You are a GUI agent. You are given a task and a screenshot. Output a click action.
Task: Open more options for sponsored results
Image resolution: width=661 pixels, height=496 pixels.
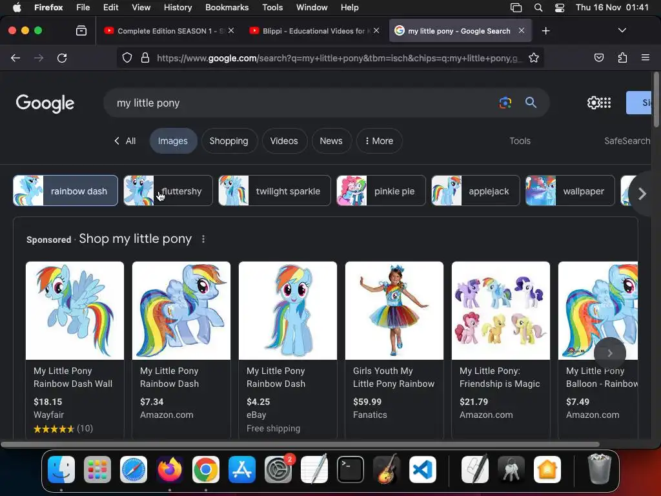pyautogui.click(x=203, y=239)
